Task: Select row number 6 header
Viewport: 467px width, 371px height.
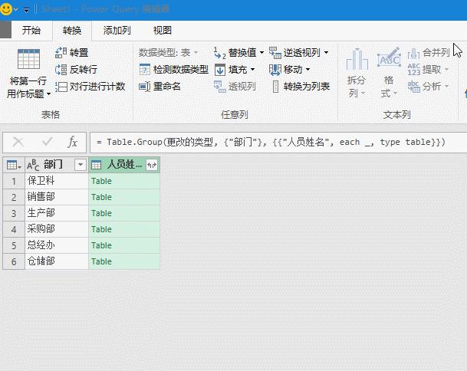Action: tap(14, 261)
